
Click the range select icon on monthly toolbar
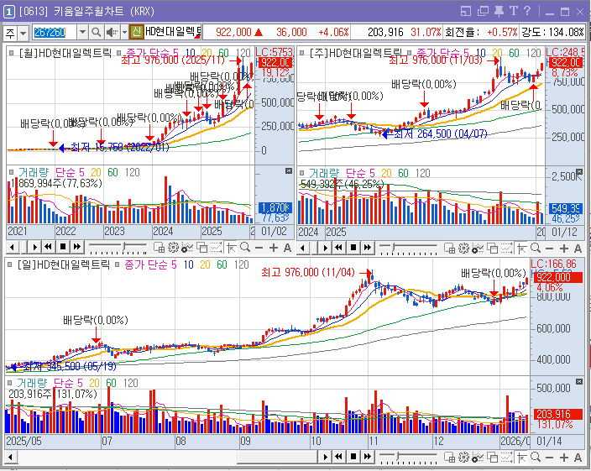[x=216, y=248]
